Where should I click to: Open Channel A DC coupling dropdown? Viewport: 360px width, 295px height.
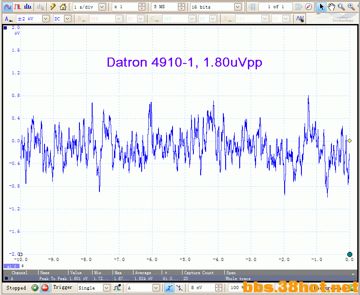[68, 19]
